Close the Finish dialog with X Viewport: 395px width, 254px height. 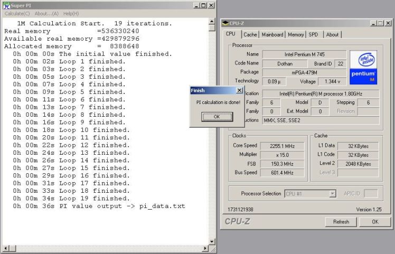click(239, 90)
